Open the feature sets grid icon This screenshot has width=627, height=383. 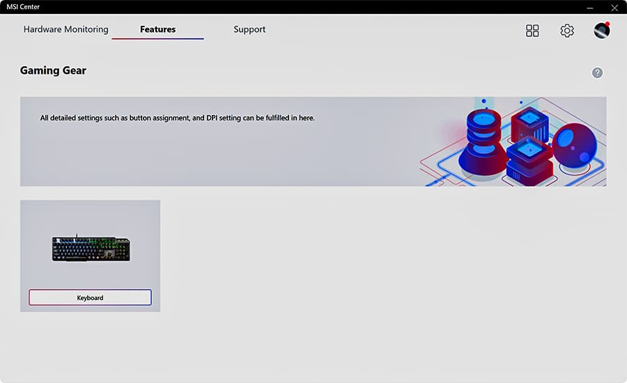tap(532, 31)
